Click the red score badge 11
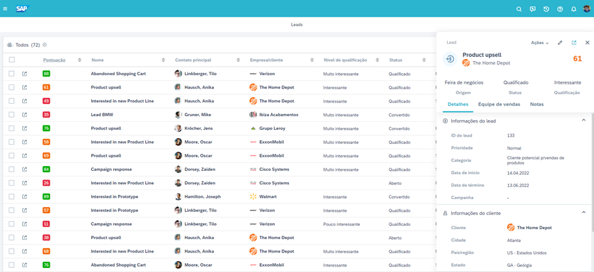 coord(46,224)
